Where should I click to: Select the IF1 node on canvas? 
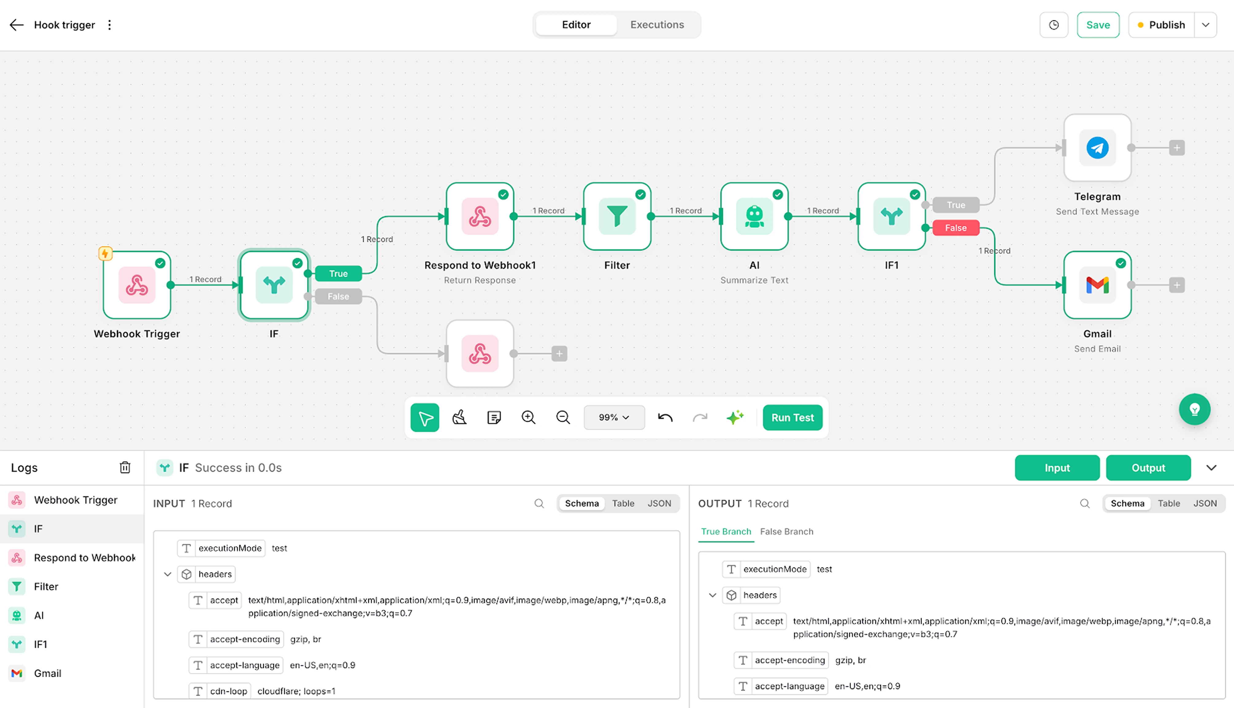click(x=892, y=216)
